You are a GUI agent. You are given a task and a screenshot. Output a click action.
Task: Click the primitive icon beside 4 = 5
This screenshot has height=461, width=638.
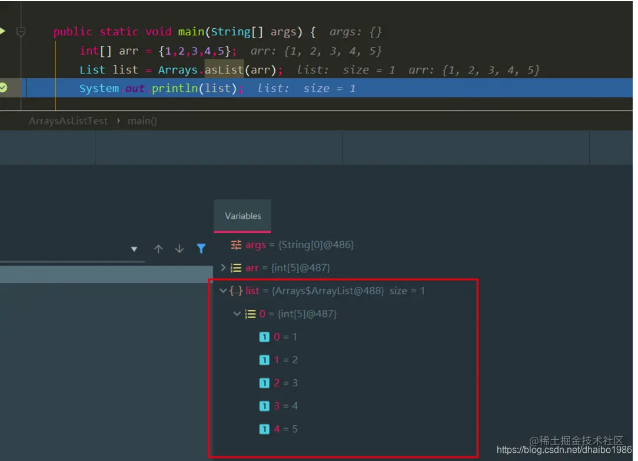[x=264, y=429]
